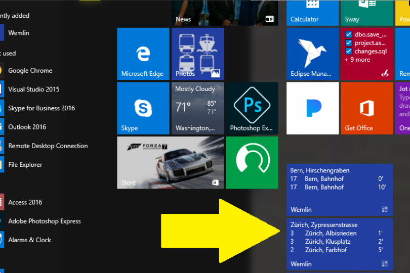Open the Mostly Cloudy weather tile
The height and width of the screenshot is (273, 410).
[x=197, y=108]
